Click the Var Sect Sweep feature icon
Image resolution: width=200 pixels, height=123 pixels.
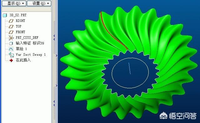tap(11, 55)
